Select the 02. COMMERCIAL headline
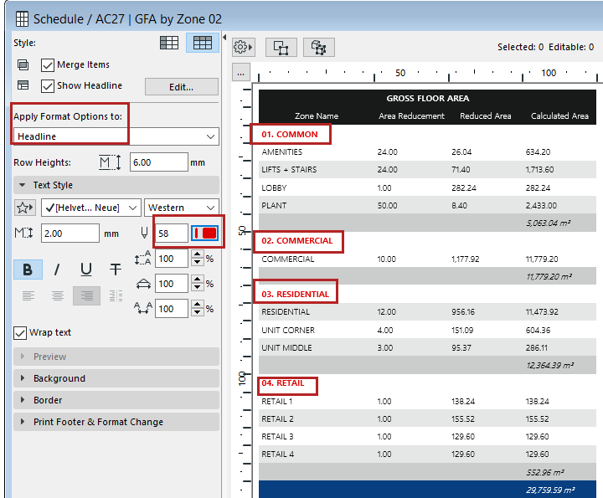 [x=296, y=240]
